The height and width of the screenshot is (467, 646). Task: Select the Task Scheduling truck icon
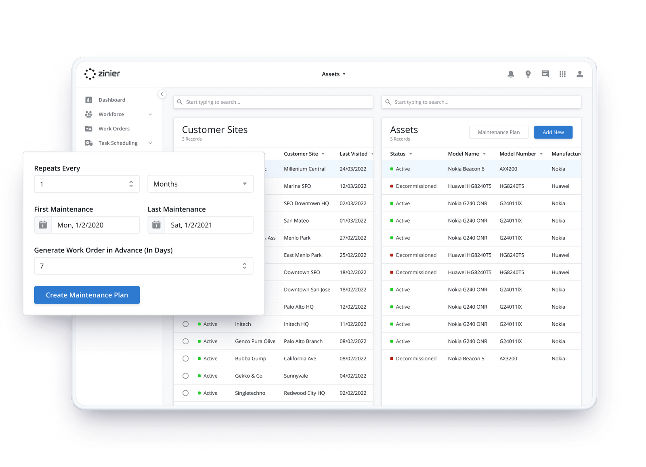pyautogui.click(x=89, y=143)
